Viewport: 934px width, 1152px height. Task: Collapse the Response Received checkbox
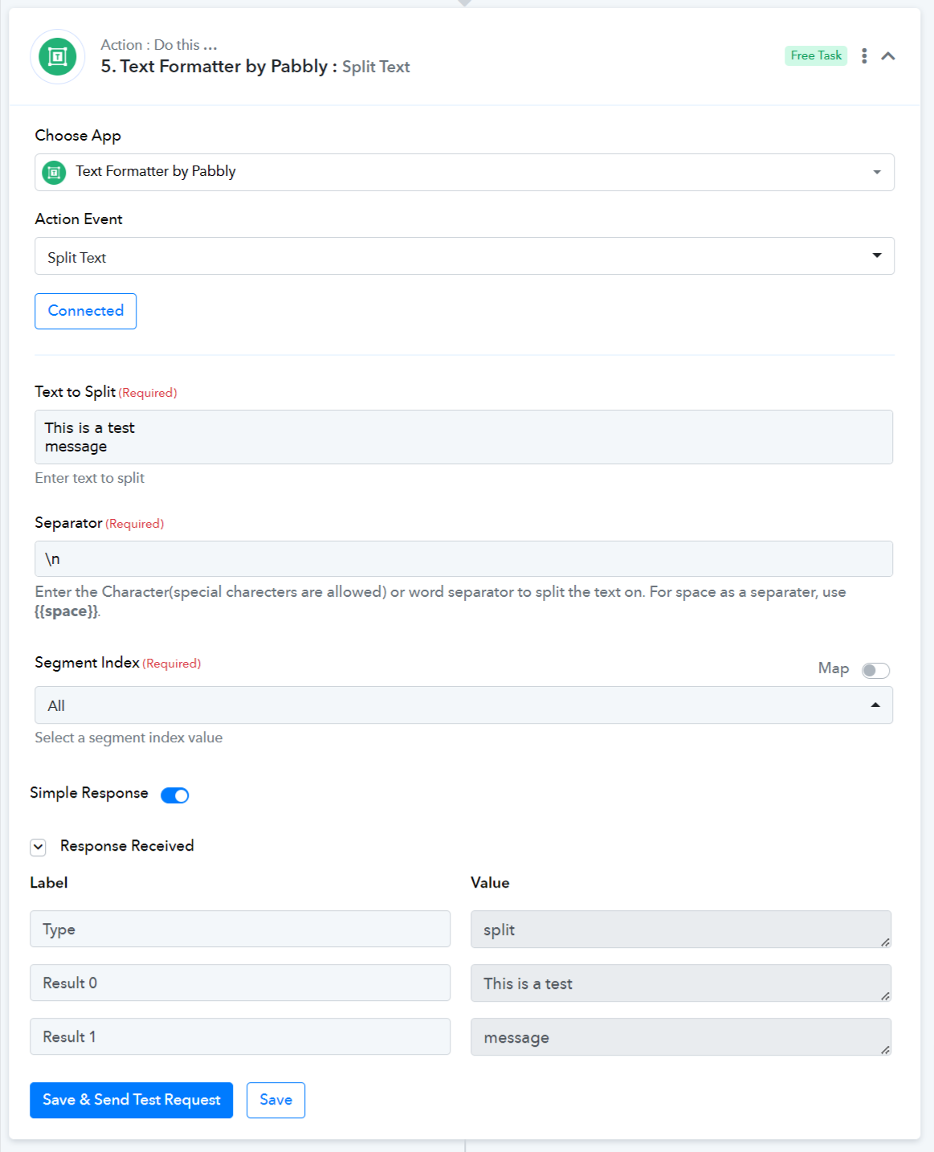pos(39,847)
